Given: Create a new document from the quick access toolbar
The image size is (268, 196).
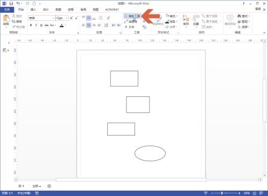Looking at the screenshot, I should pos(34,3).
